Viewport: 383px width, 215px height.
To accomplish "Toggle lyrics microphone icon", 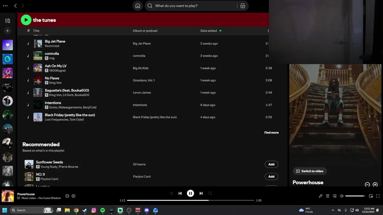I will [x=320, y=196].
